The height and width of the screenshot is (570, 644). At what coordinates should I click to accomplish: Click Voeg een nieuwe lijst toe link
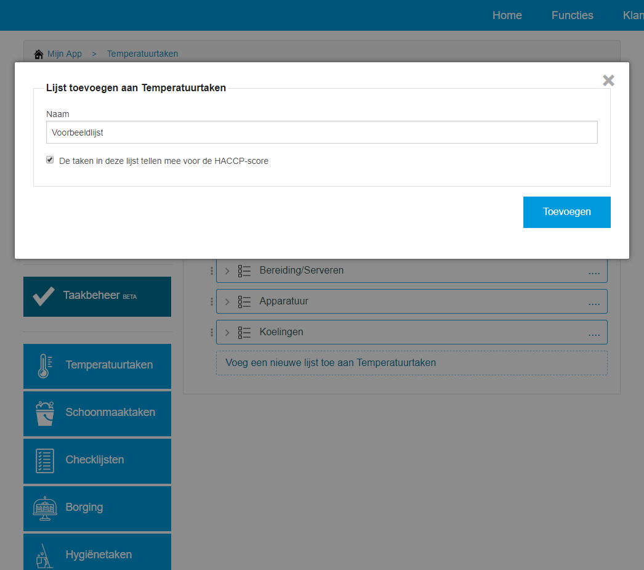[x=411, y=363]
